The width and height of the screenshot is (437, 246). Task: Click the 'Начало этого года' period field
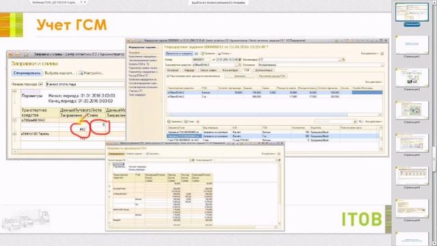(85, 84)
